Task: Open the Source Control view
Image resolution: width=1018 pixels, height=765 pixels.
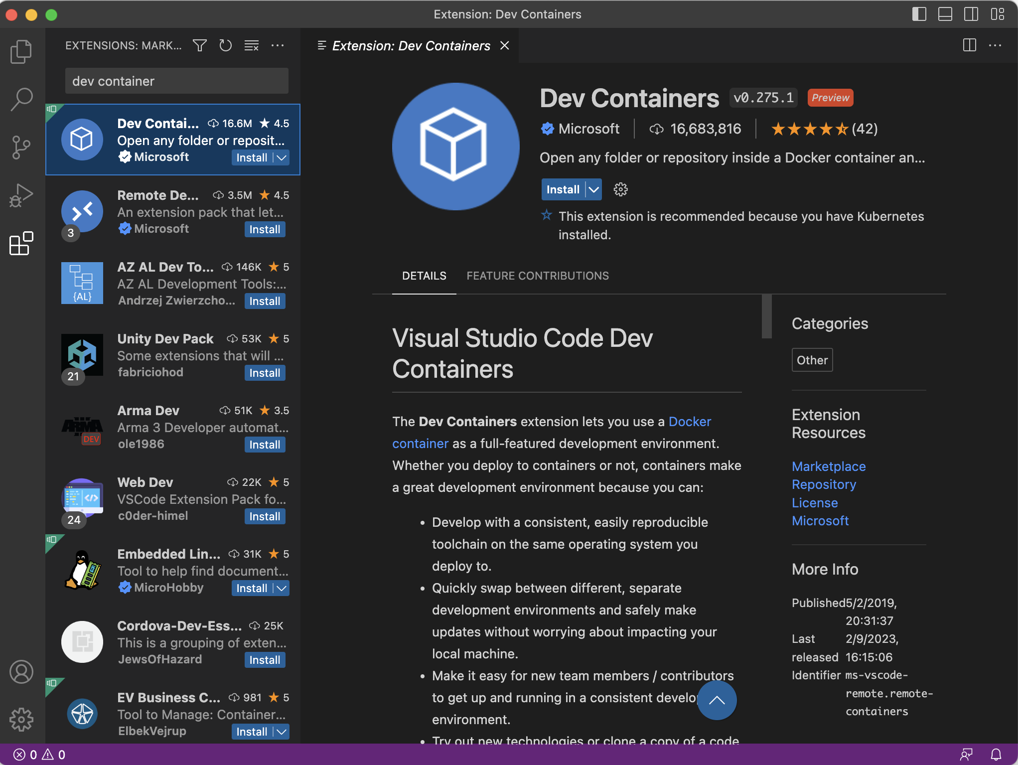Action: [x=21, y=147]
